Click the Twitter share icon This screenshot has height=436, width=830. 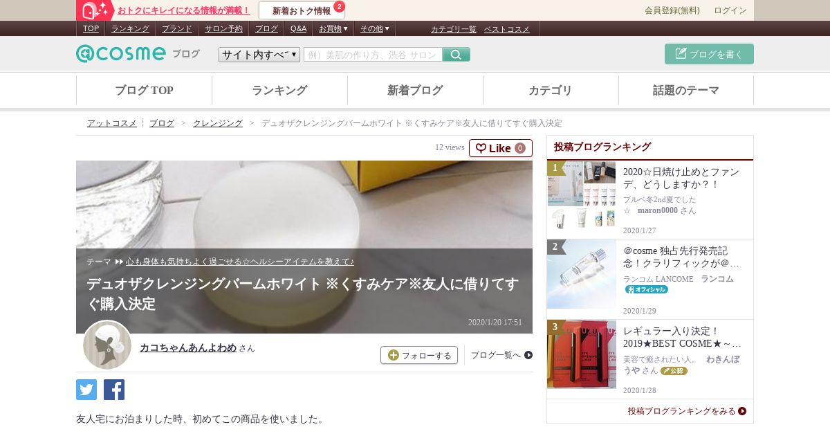click(86, 390)
